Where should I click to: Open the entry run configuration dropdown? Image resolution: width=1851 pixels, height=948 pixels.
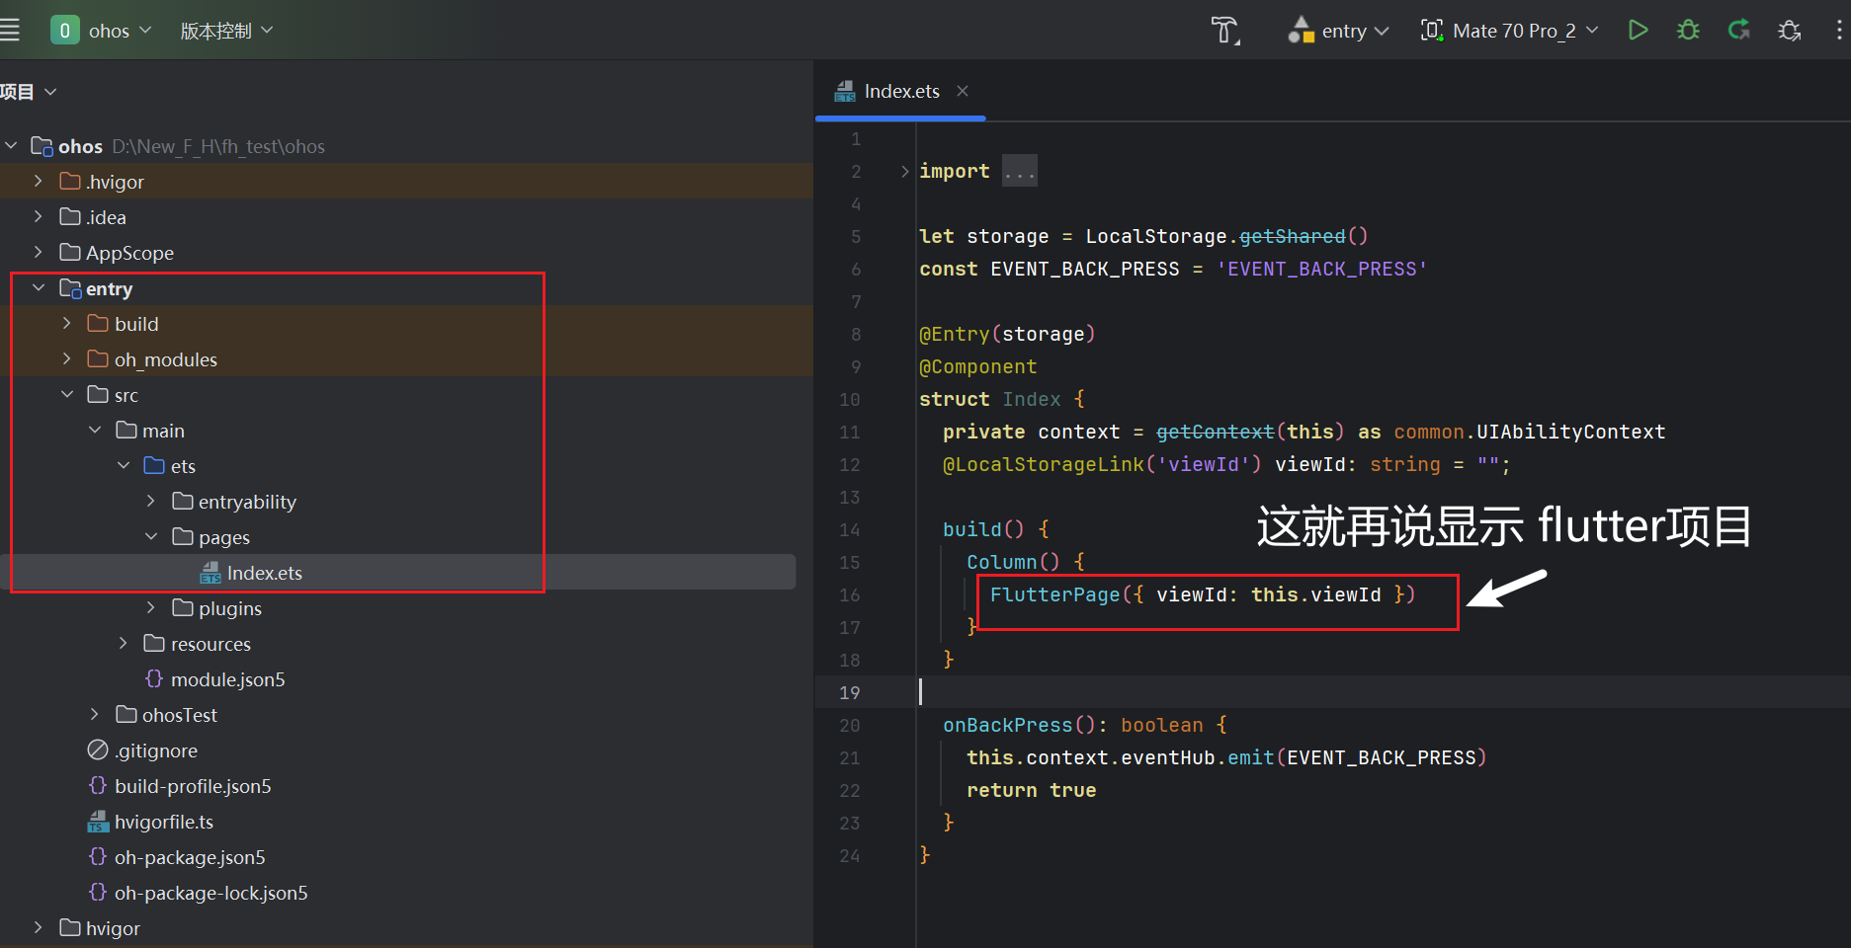click(x=1339, y=31)
